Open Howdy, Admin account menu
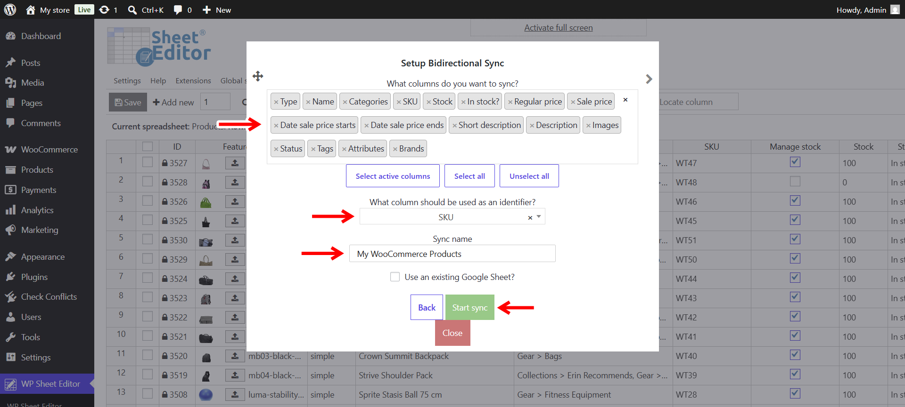 coord(868,10)
